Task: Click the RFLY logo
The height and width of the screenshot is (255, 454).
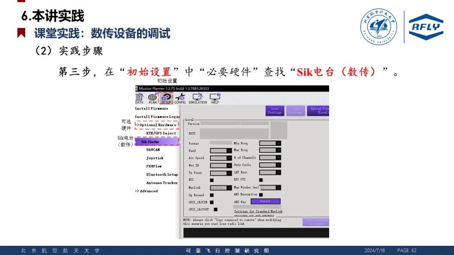Action: [x=426, y=27]
